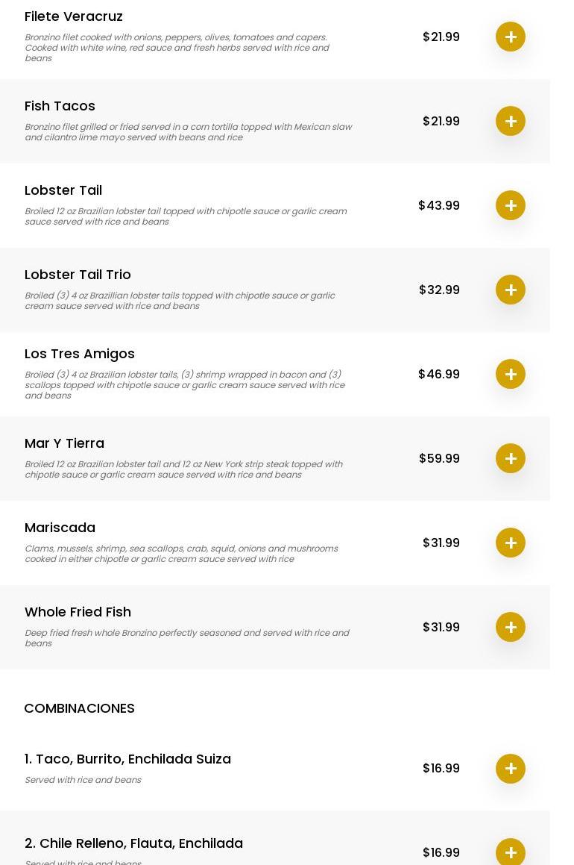Click the plus icon for Fish Tacos

click(x=511, y=121)
